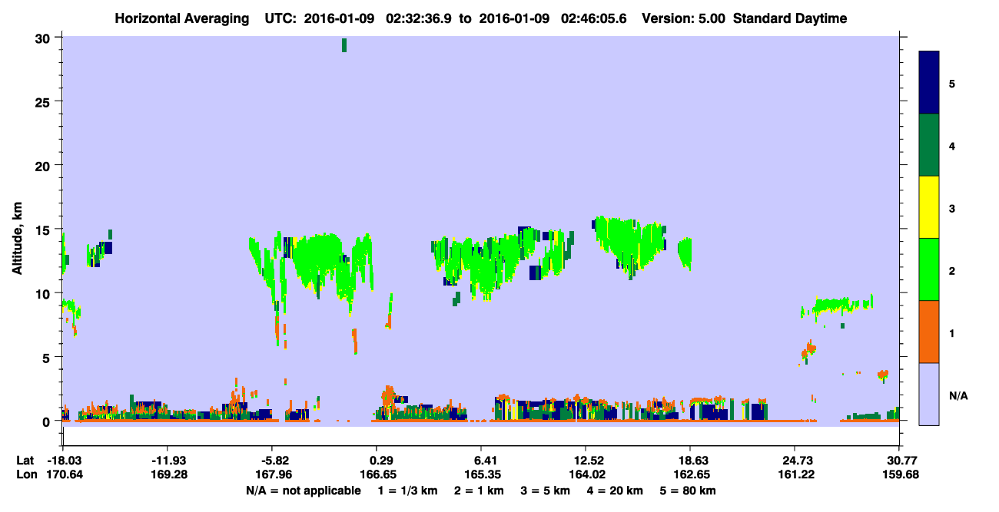Click the isolated green feature near 30 km altitude
This screenshot has height=512, width=999.
pos(344,45)
